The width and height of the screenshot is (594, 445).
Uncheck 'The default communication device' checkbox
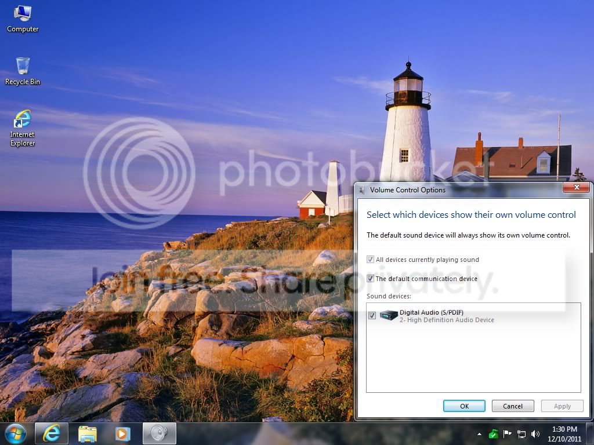[371, 279]
